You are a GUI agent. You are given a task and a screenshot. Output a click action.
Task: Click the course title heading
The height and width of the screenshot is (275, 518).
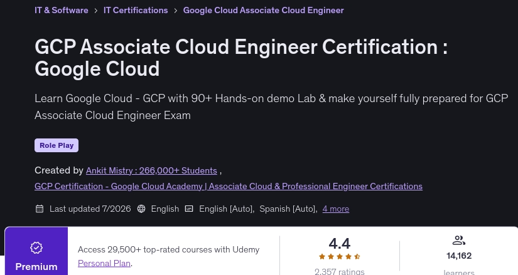pos(241,58)
